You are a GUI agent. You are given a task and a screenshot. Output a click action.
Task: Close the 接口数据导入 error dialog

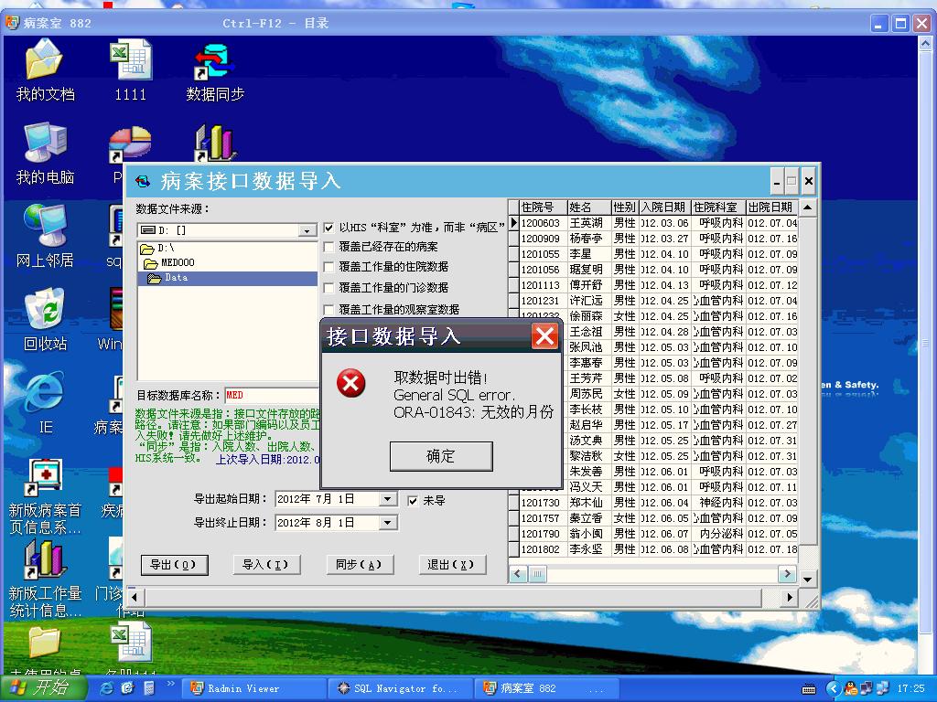click(x=545, y=336)
